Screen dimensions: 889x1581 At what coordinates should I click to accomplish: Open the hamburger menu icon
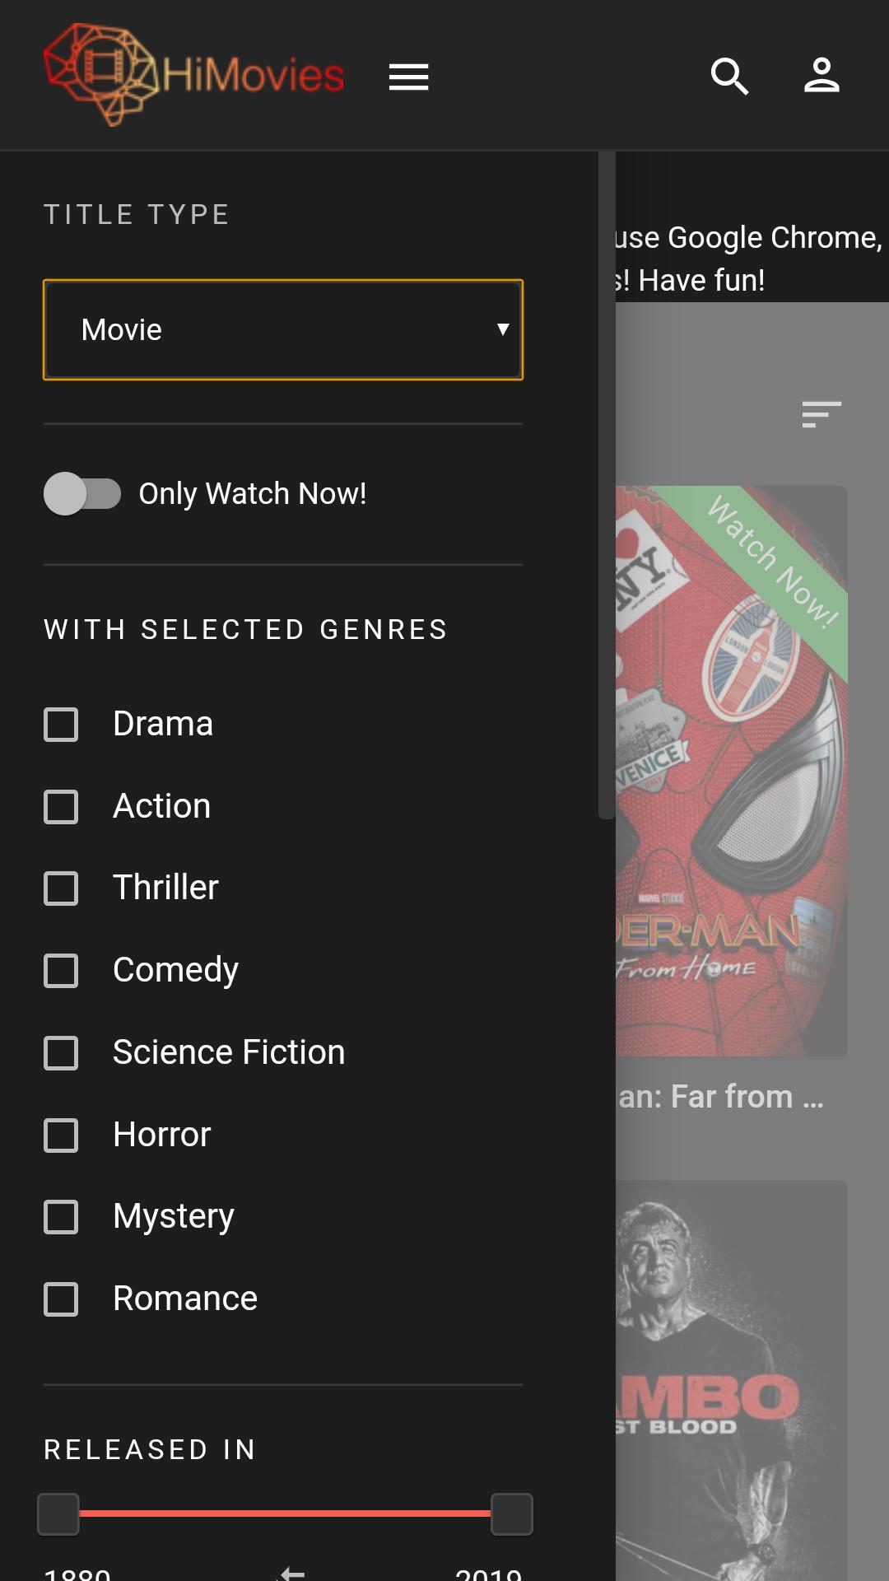click(x=408, y=77)
